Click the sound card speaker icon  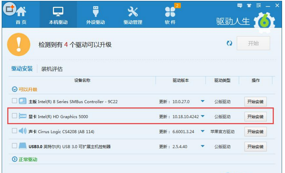pyautogui.click(x=23, y=131)
